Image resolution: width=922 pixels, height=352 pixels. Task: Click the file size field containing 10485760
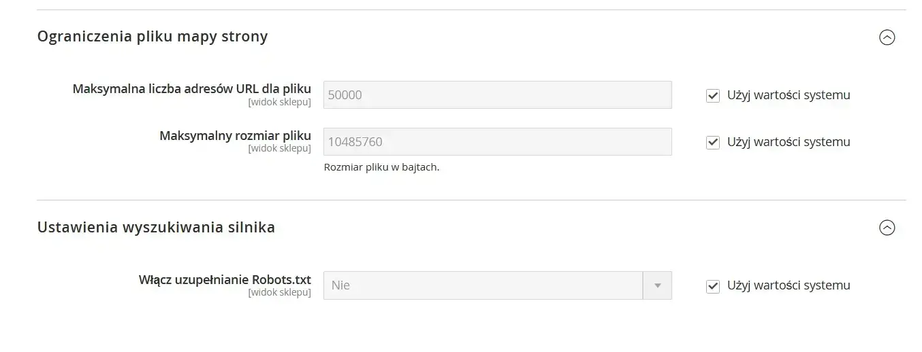click(497, 142)
